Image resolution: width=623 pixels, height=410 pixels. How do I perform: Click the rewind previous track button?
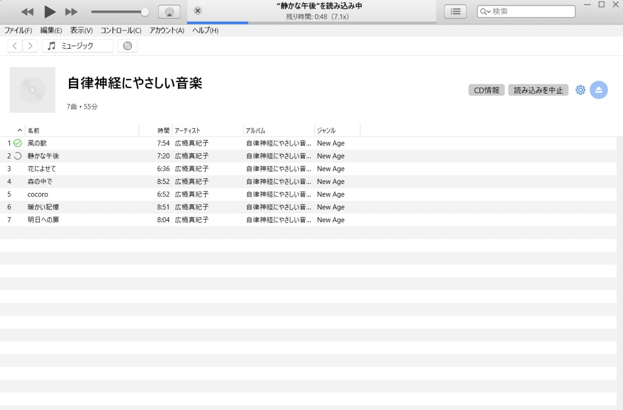point(27,12)
